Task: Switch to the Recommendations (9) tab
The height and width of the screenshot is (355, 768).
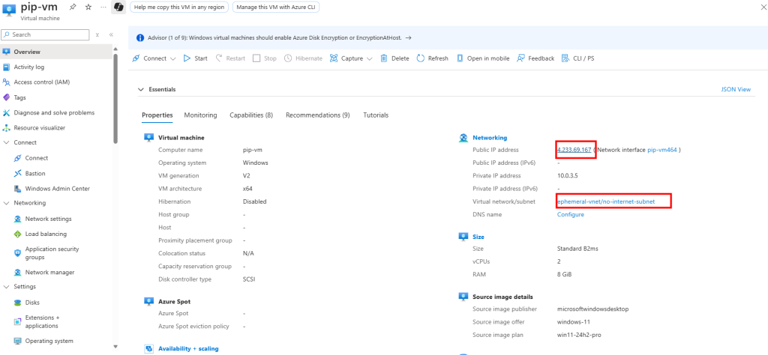Action: point(317,115)
